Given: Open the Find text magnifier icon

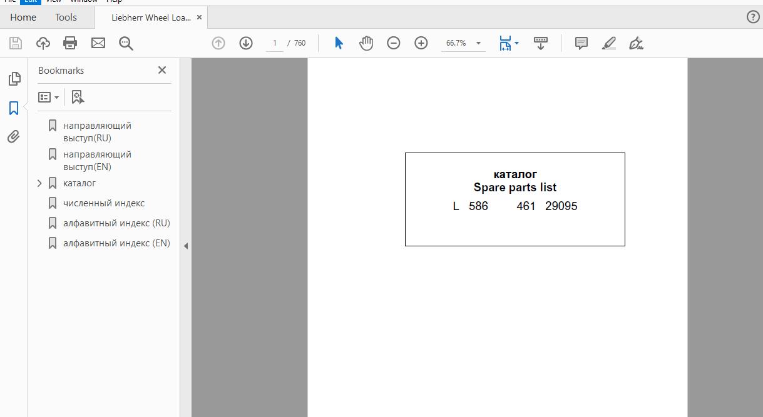Looking at the screenshot, I should click(x=126, y=43).
